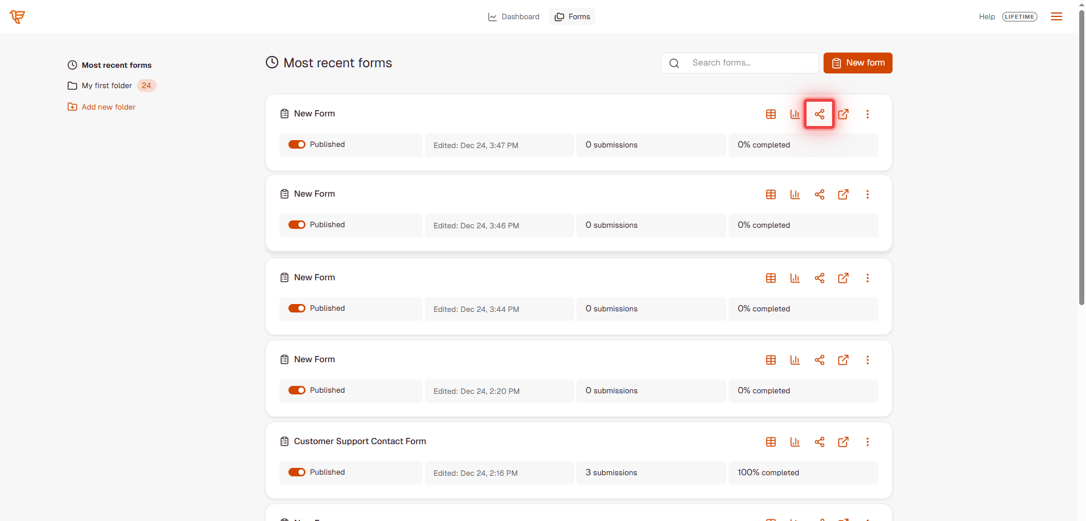Unpublish the first New Form
This screenshot has width=1086, height=521.
(x=296, y=144)
